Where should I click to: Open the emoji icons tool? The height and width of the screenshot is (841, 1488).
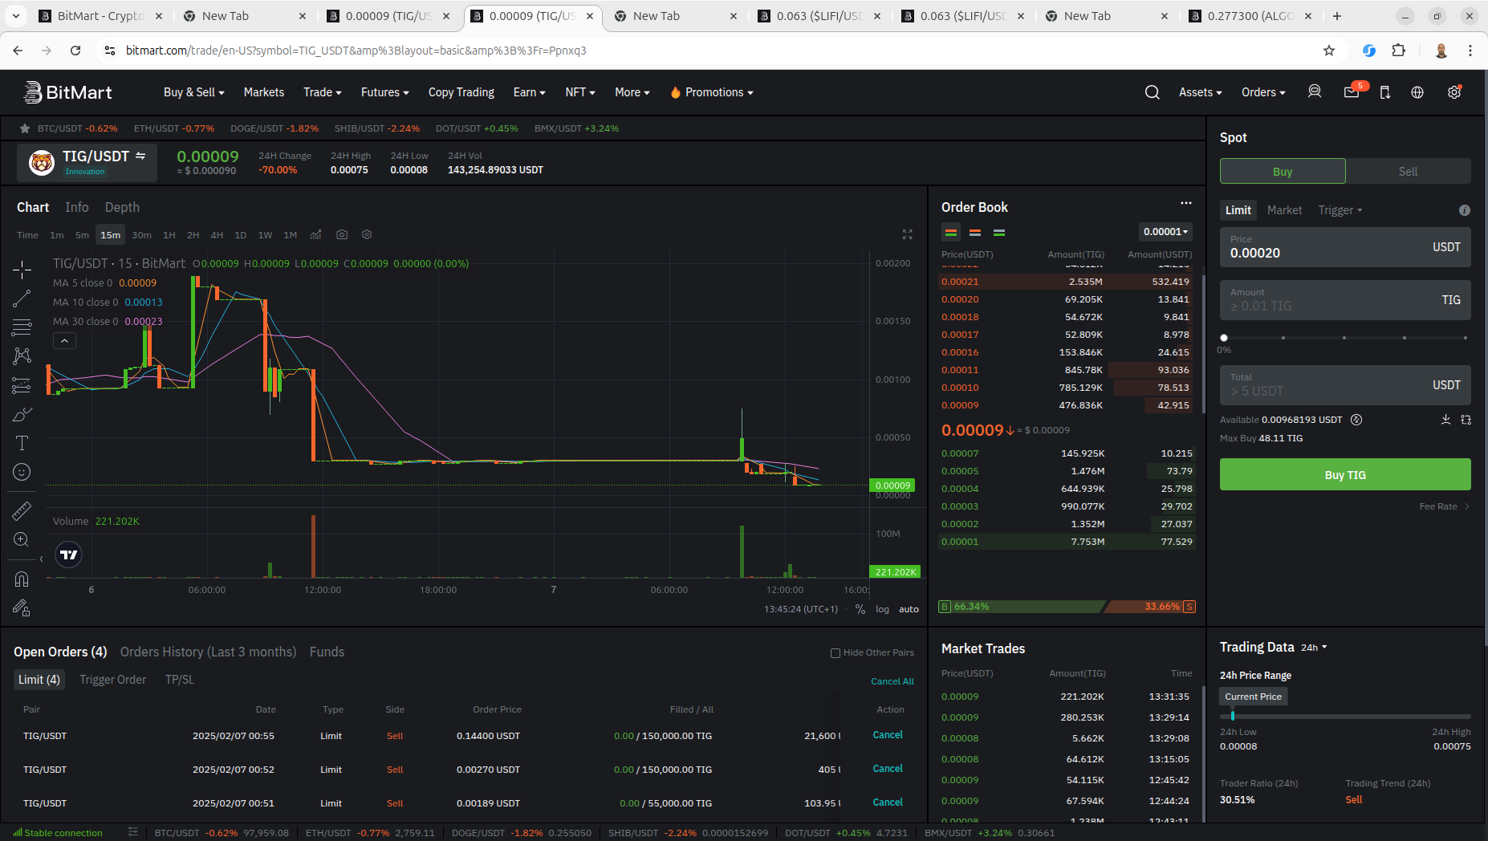point(22,472)
